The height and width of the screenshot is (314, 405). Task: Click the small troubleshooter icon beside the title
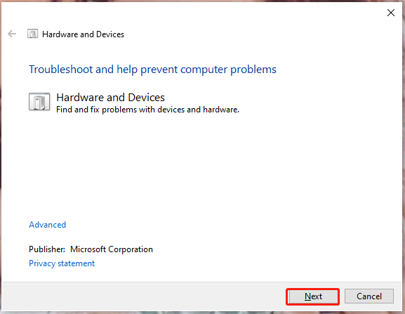tap(32, 34)
